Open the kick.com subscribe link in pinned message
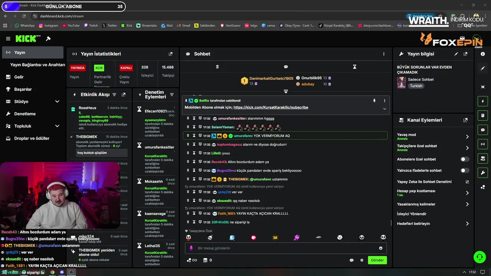The image size is (491, 276). click(x=271, y=107)
